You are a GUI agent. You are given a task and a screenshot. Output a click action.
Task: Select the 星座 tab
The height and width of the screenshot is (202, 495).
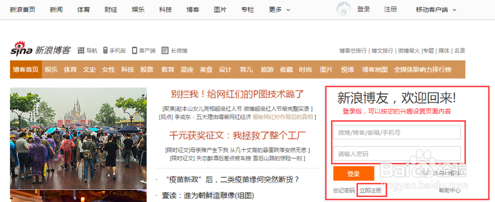pyautogui.click(x=187, y=69)
